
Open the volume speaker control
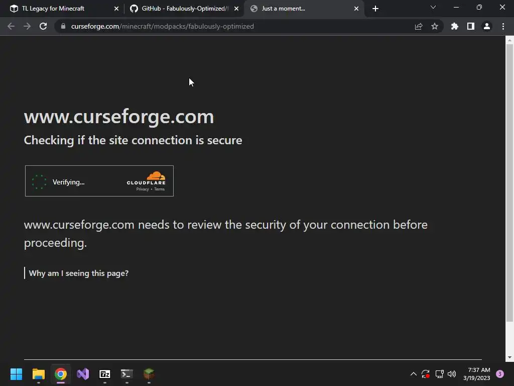[x=452, y=374]
